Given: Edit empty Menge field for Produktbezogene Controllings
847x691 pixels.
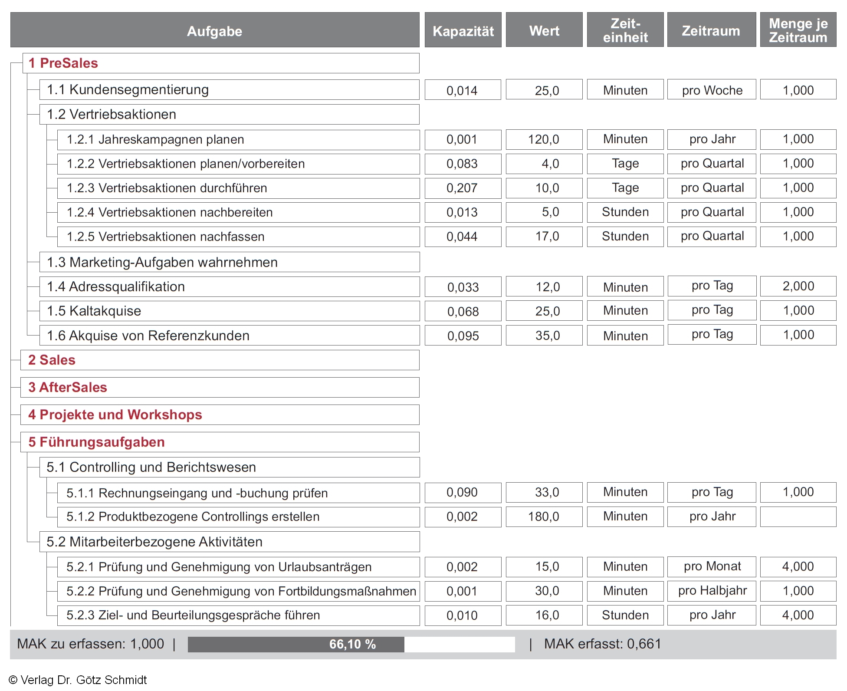Looking at the screenshot, I should coord(798,517).
